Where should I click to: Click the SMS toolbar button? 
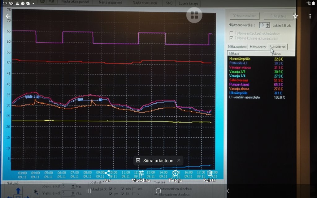click(169, 3)
